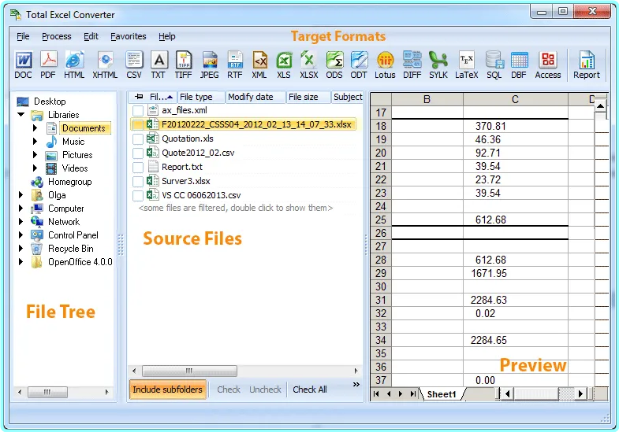Image resolution: width=619 pixels, height=432 pixels.
Task: Click the Uncheck button
Action: tap(265, 390)
